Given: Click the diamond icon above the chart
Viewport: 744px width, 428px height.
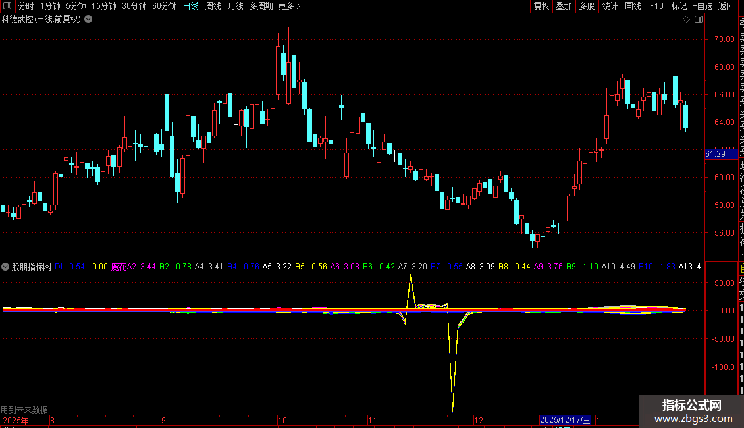Looking at the screenshot, I should [686, 20].
